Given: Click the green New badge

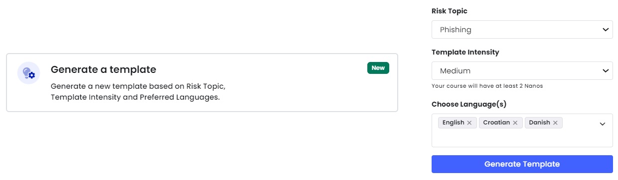Looking at the screenshot, I should pos(378,68).
